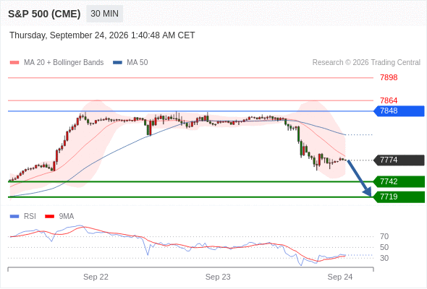Click the Sep 22 date axis label
This screenshot has width=427, height=289.
point(96,277)
